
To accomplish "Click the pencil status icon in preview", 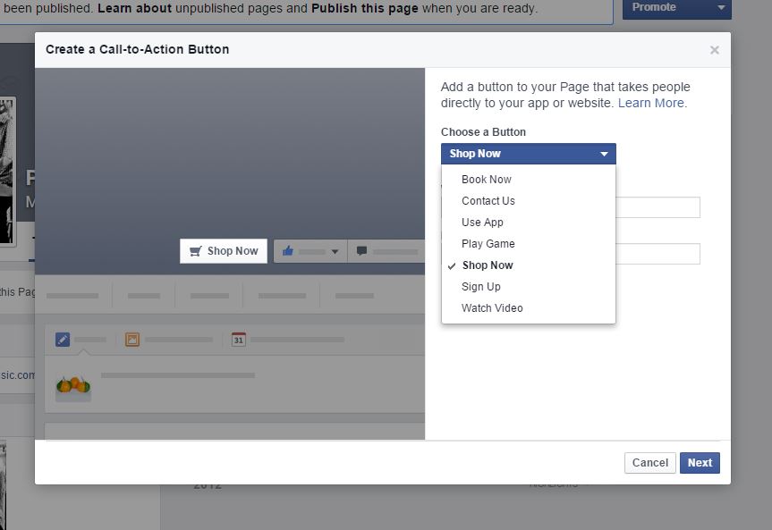I will (63, 340).
